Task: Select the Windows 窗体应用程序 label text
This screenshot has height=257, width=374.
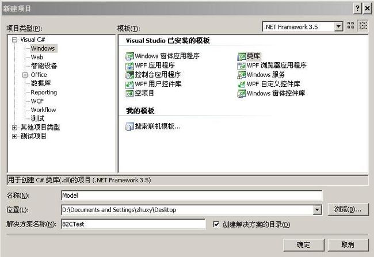Action: (167, 56)
